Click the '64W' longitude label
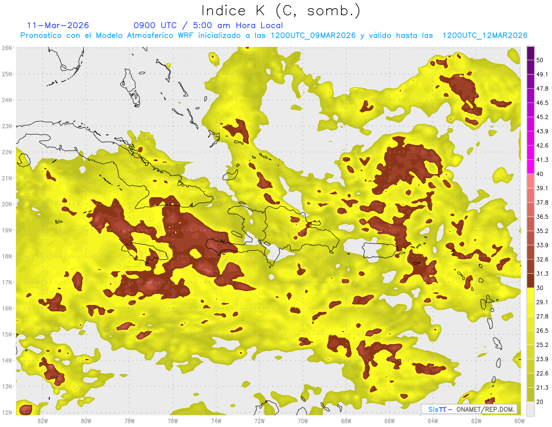The width and height of the screenshot is (552, 427). tap(433, 421)
